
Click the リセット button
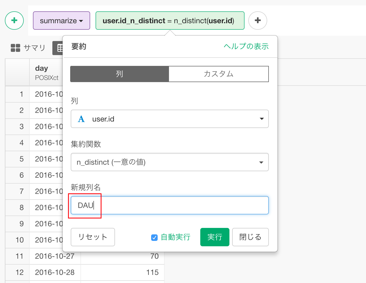point(93,237)
